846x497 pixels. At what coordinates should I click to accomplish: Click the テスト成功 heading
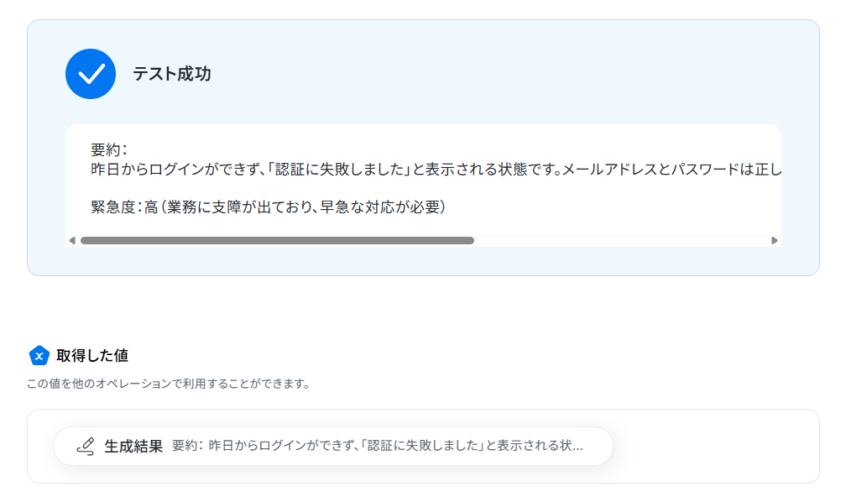click(171, 74)
